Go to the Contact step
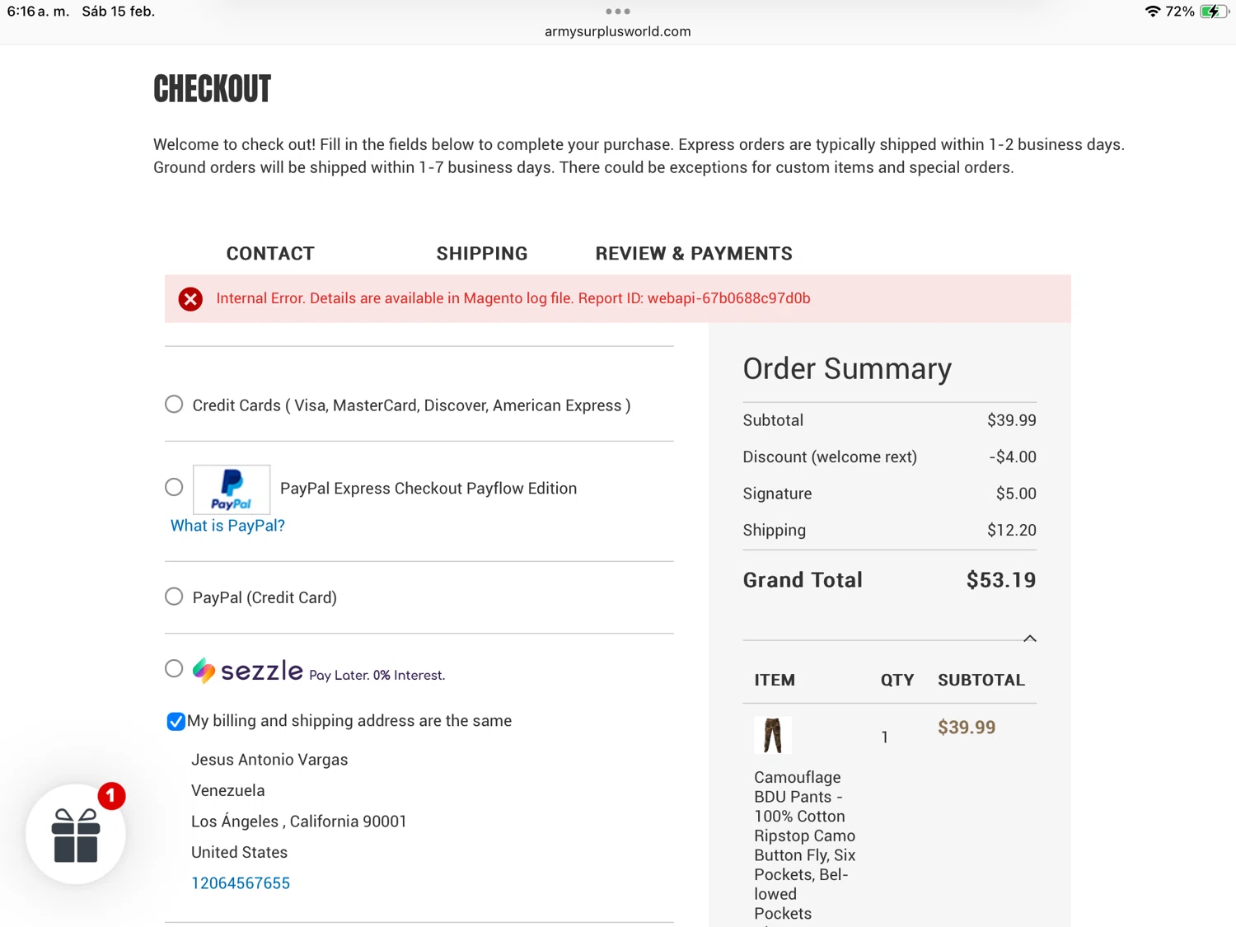The width and height of the screenshot is (1236, 927). [270, 254]
